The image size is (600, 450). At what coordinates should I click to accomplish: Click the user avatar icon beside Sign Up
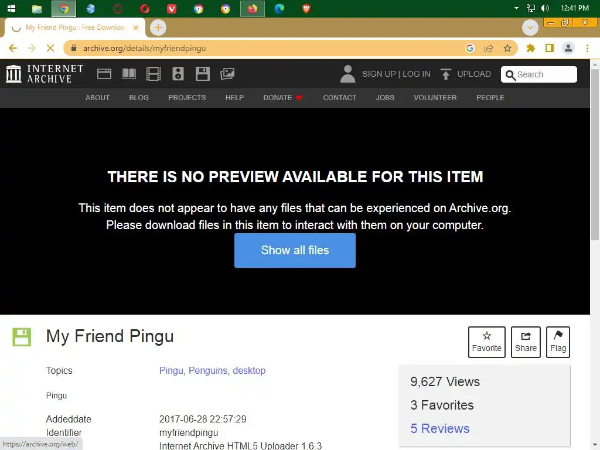(348, 74)
